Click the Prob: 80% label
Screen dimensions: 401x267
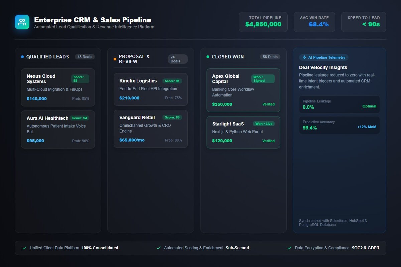tap(173, 140)
